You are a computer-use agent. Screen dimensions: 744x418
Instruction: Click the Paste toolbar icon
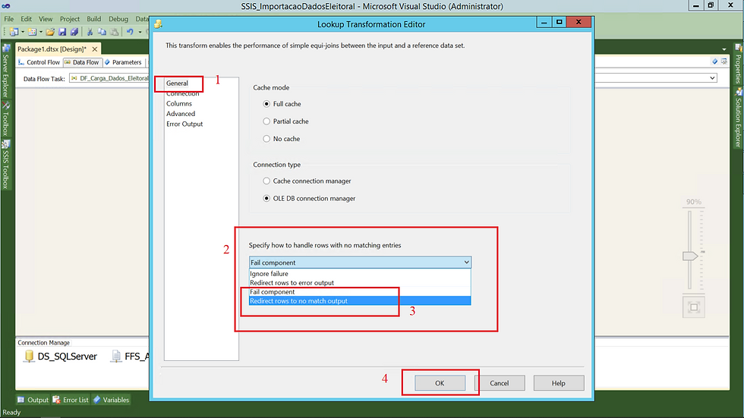115,32
